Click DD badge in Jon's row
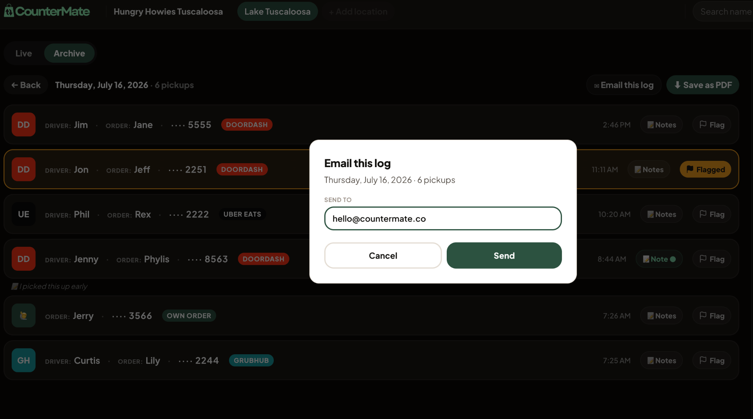The image size is (753, 419). pos(24,169)
